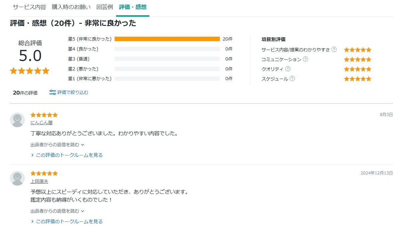Click avatar icon of reviewer にんじん屋
The image size is (408, 227).
[17, 120]
